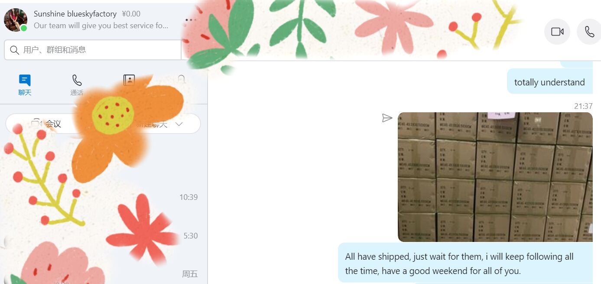Switch to the 聊天 tab
The height and width of the screenshot is (284, 601).
[x=25, y=85]
